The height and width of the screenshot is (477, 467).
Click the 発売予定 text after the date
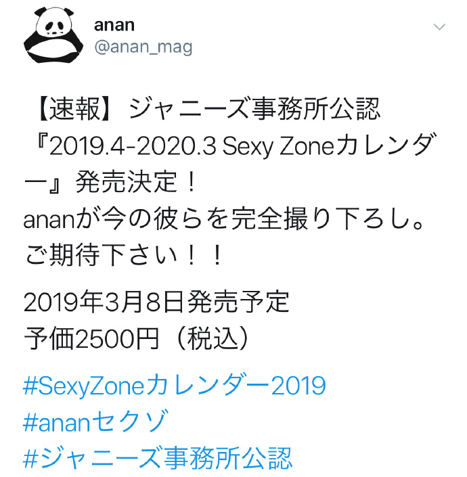(238, 302)
